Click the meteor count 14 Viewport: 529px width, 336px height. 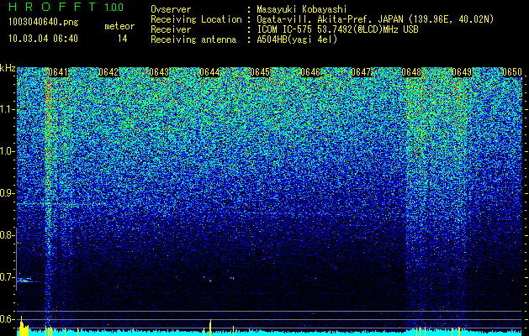pyautogui.click(x=123, y=39)
